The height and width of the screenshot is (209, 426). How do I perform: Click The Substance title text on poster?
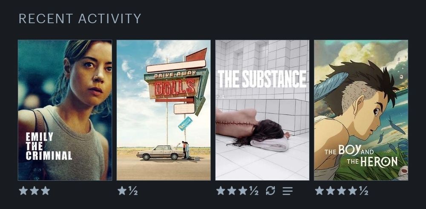[262, 79]
